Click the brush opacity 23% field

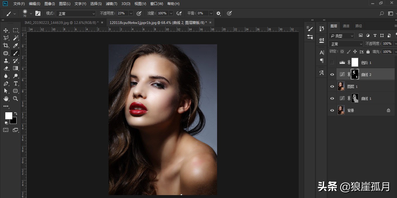(x=122, y=13)
